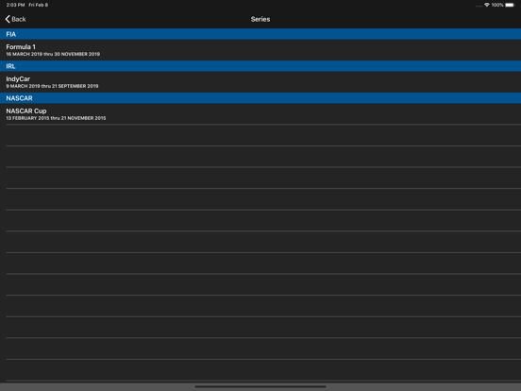Tap the FIA section header
This screenshot has width=521, height=391.
pos(260,34)
